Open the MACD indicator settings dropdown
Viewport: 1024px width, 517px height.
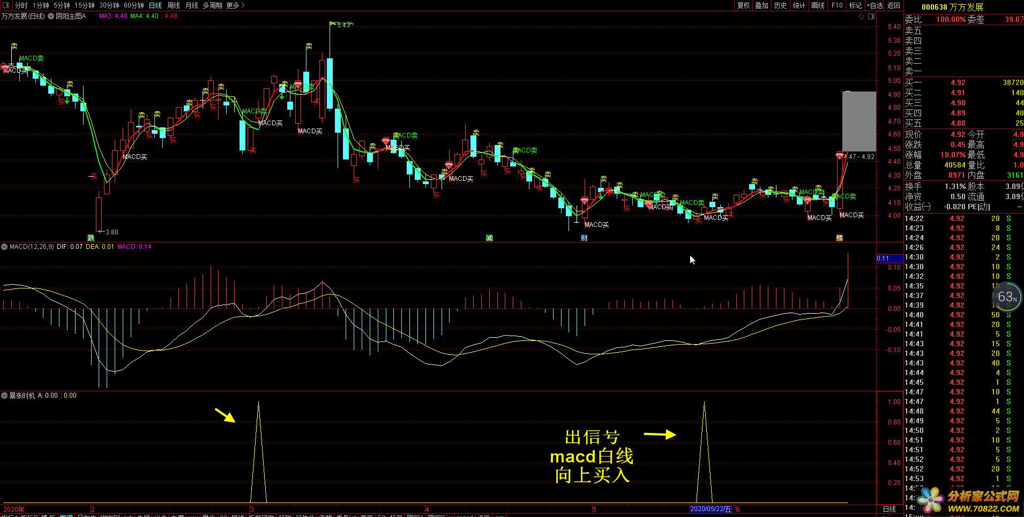coord(5,247)
